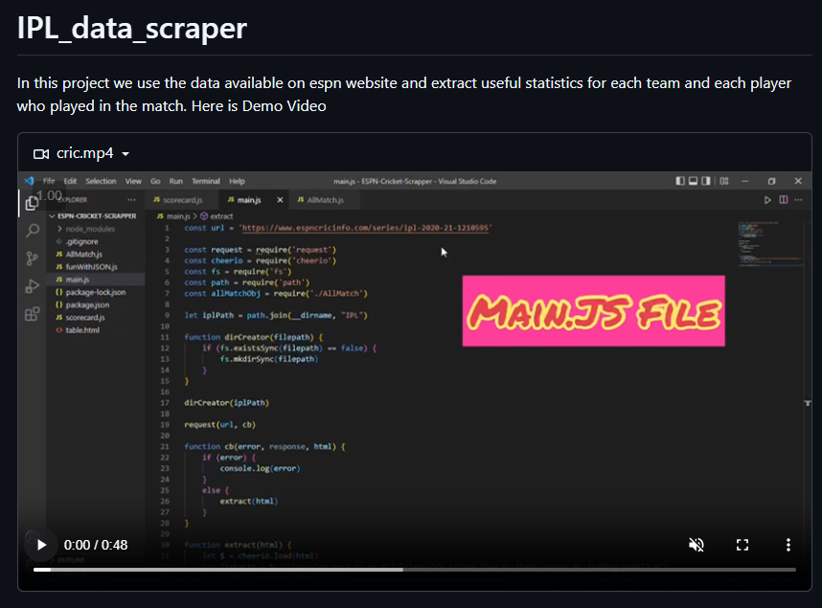Open the cric.mp4 file dropdown
The height and width of the screenshot is (608, 822).
(x=81, y=153)
